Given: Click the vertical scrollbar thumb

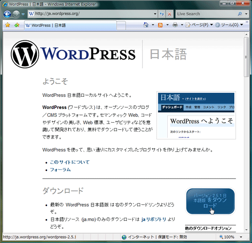Looking at the screenshot, I should [x=246, y=57].
